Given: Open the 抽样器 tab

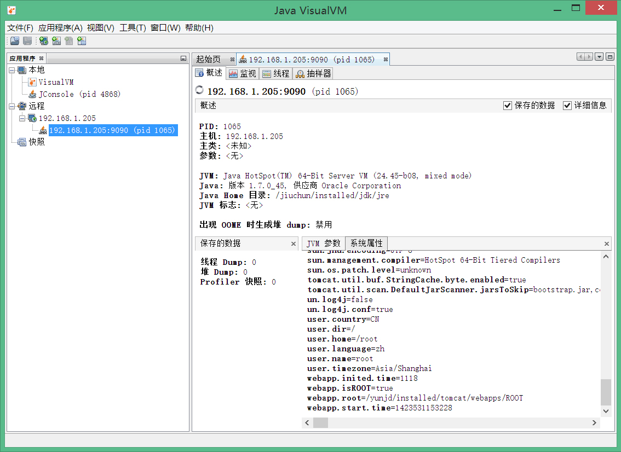Looking at the screenshot, I should pos(313,73).
